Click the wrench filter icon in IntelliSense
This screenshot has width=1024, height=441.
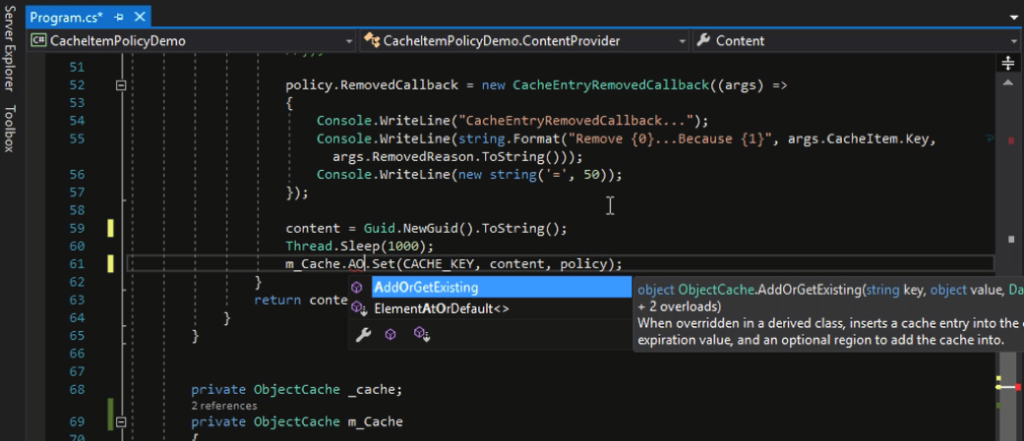click(363, 335)
